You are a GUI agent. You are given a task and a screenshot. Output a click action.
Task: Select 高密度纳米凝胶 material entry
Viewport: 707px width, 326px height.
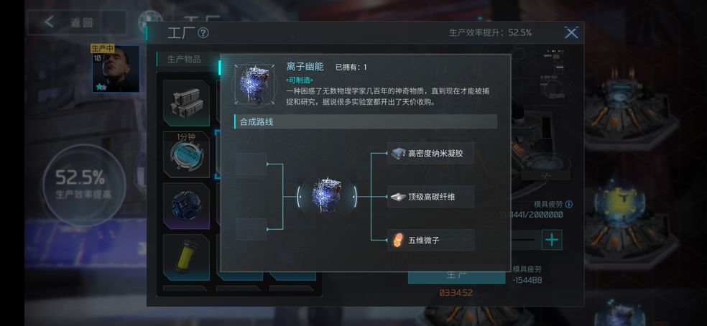[x=430, y=153]
